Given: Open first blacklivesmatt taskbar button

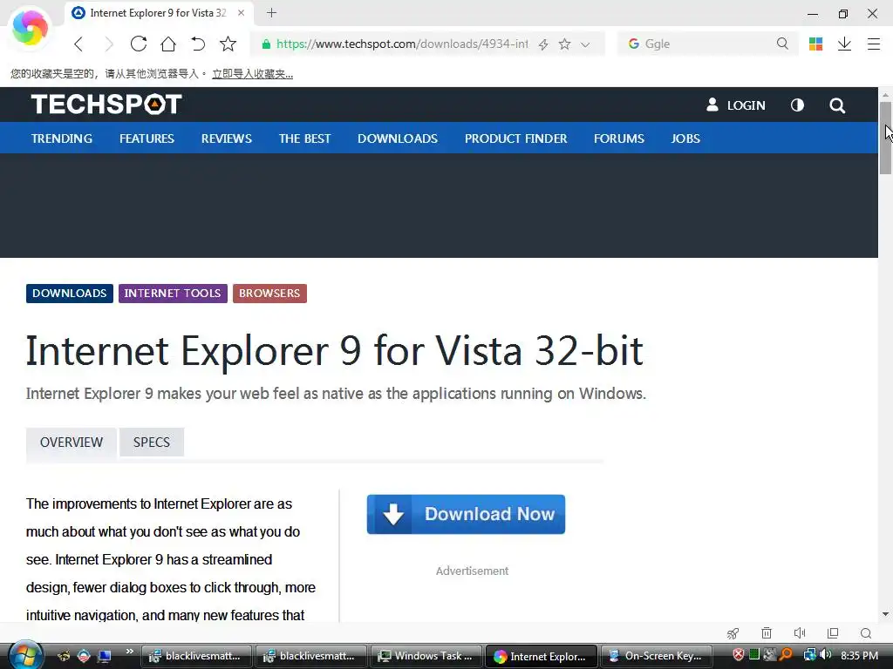Looking at the screenshot, I should 197,656.
